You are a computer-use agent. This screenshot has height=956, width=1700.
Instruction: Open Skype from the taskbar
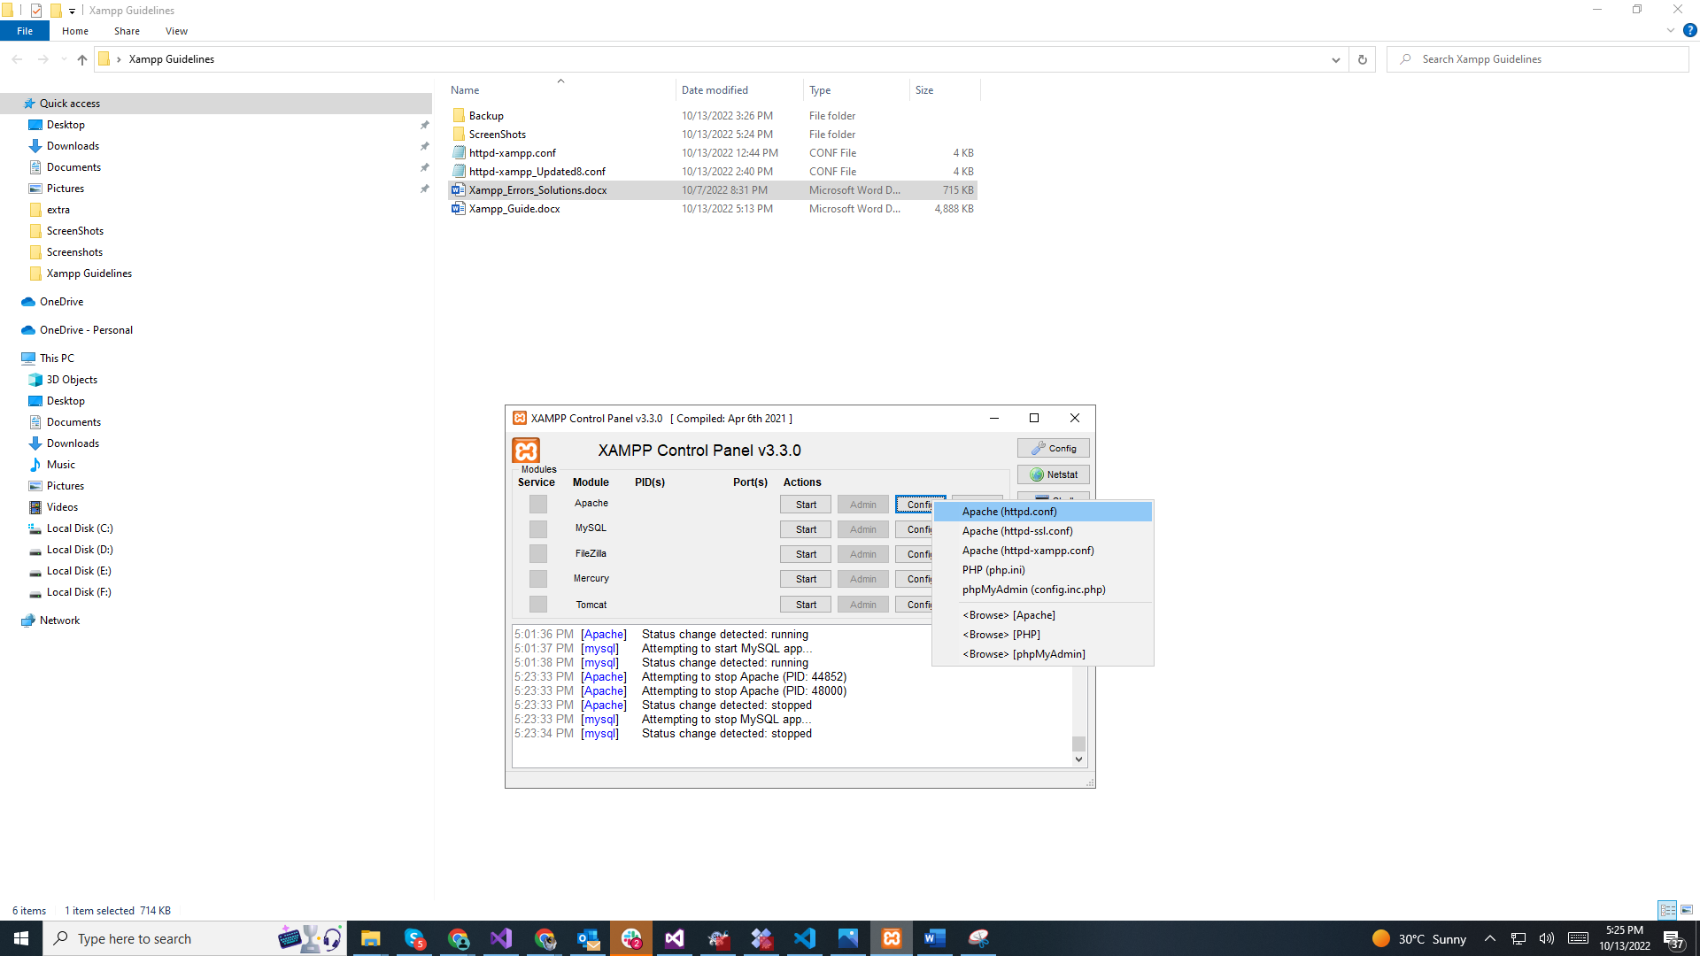pos(414,938)
